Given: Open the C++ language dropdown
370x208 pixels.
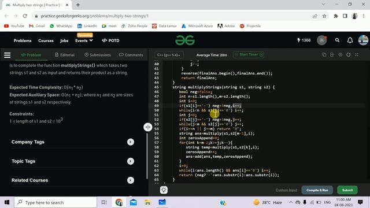Looking at the screenshot, I should [x=169, y=55].
